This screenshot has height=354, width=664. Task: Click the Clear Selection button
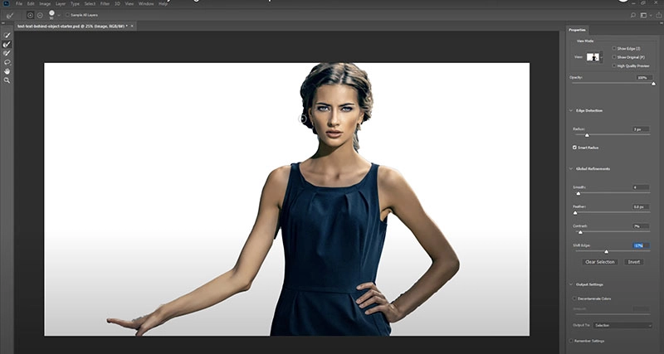[599, 262]
